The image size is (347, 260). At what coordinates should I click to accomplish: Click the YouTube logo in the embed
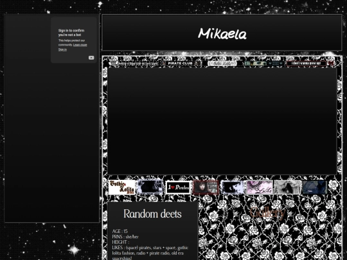(91, 58)
